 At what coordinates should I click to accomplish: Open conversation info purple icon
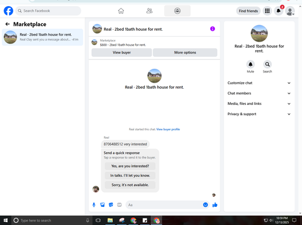pos(213,29)
